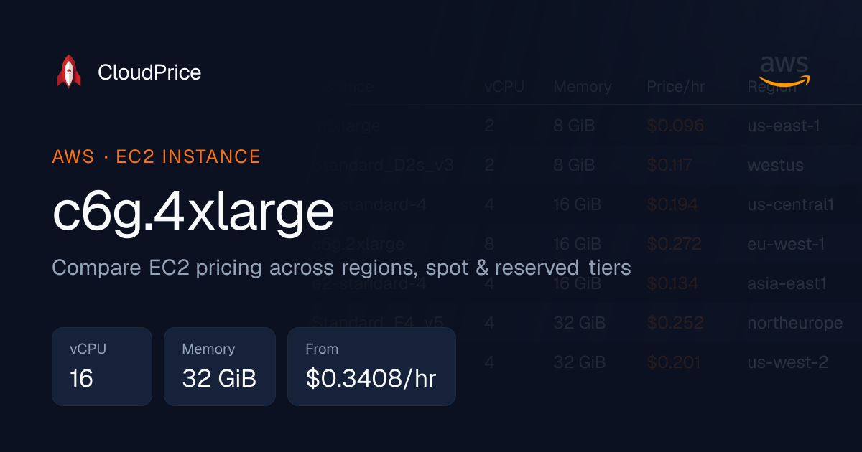Image resolution: width=862 pixels, height=452 pixels.
Task: Click the 32 GiB memory in northeurope row
Action: [x=579, y=324]
